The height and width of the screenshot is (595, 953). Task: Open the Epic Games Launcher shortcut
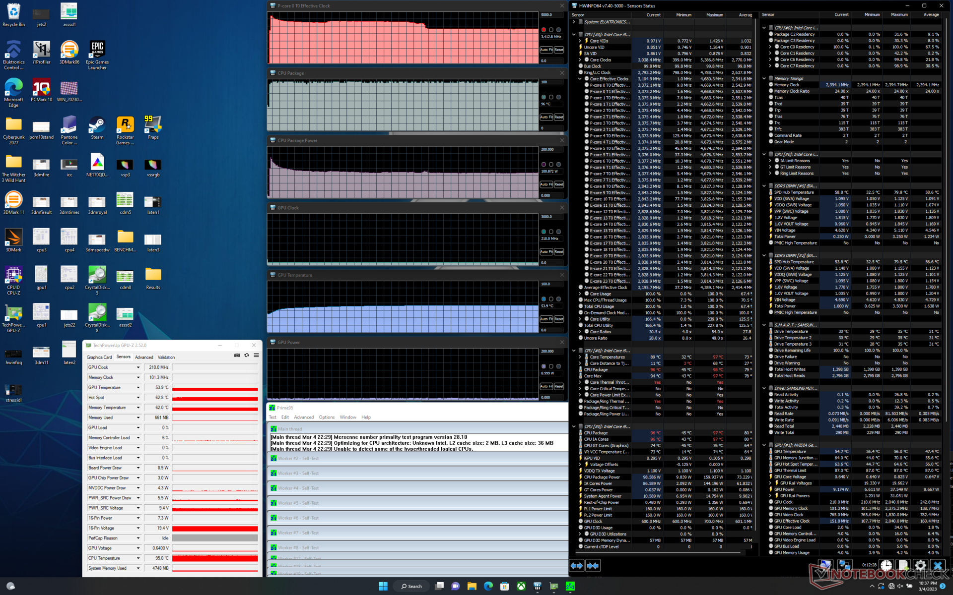coord(97,55)
